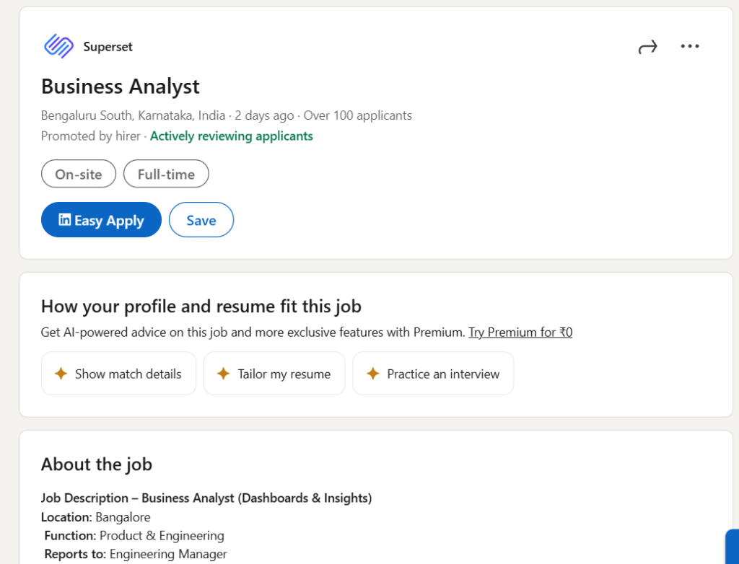Follow the Try Premium for ₹0 link
This screenshot has width=739, height=564.
520,332
